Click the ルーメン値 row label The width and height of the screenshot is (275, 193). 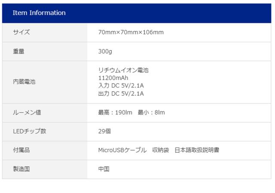27,113
